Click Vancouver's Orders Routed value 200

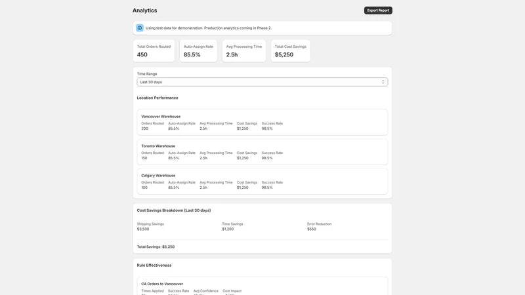click(144, 128)
